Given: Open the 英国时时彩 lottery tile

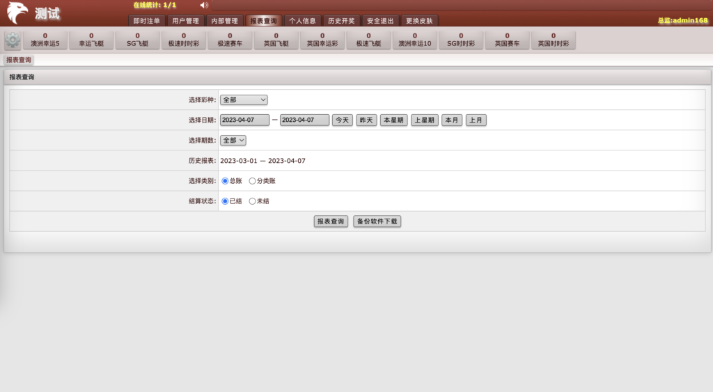Looking at the screenshot, I should tap(554, 40).
